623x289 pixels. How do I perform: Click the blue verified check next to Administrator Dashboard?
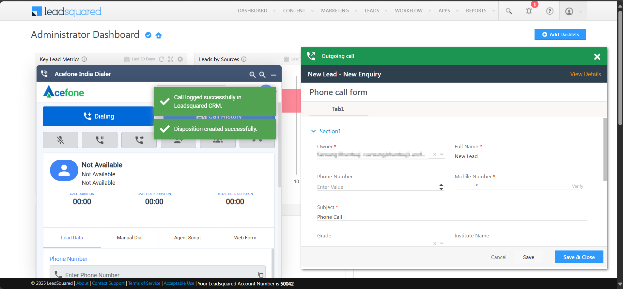coord(148,35)
